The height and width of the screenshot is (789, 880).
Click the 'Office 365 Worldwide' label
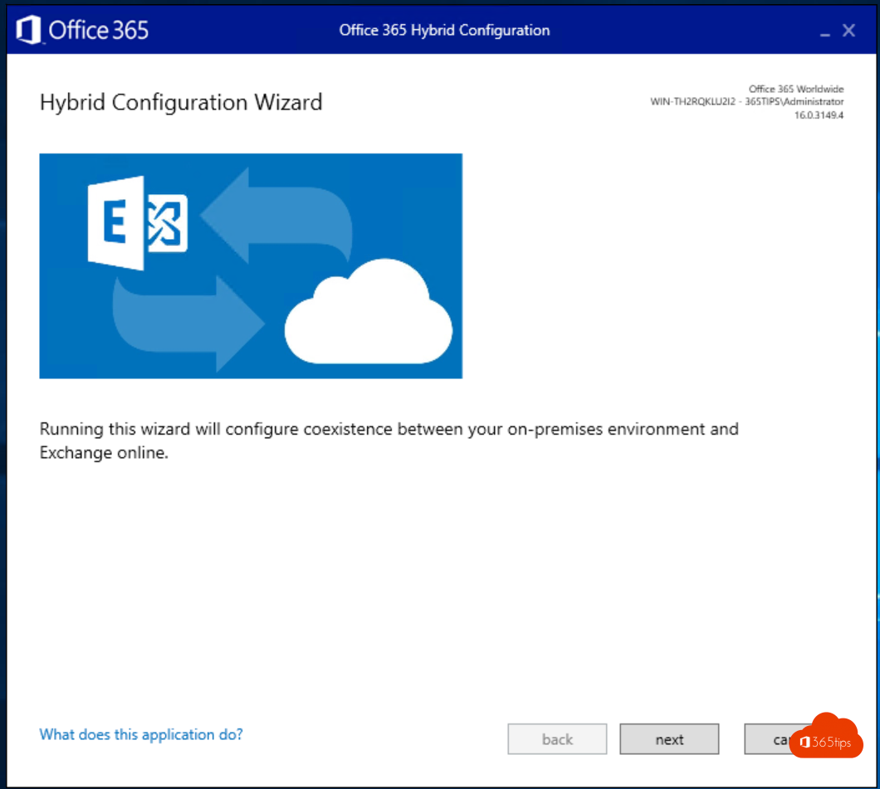[796, 89]
